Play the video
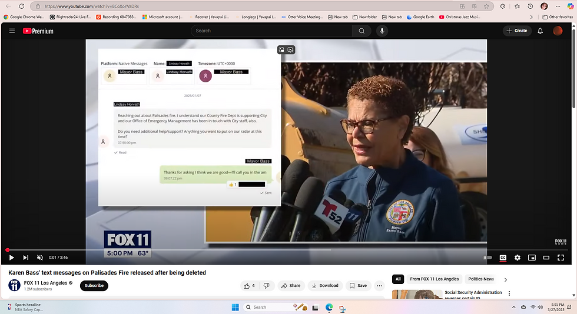This screenshot has width=577, height=314. pyautogui.click(x=11, y=258)
